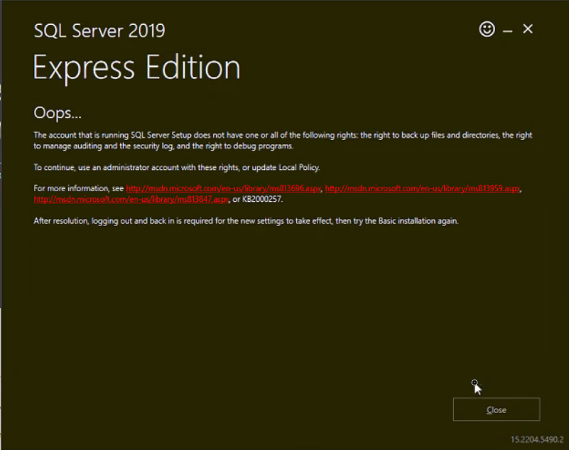Click the Oops... error heading
This screenshot has width=569, height=450.
[x=57, y=112]
